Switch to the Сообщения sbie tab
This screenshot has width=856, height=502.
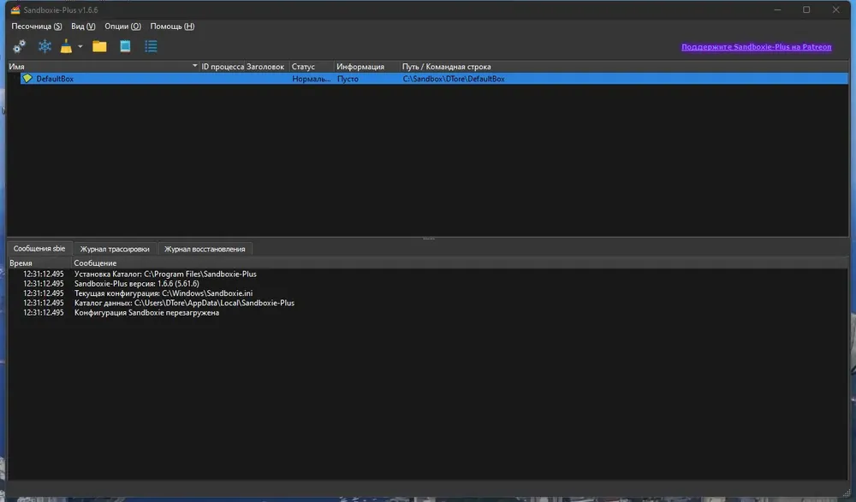tap(39, 248)
